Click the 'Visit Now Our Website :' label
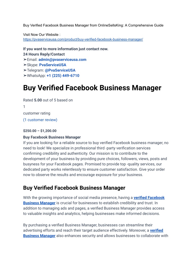Viewport: 192px width, 271px height. coord(42,35)
